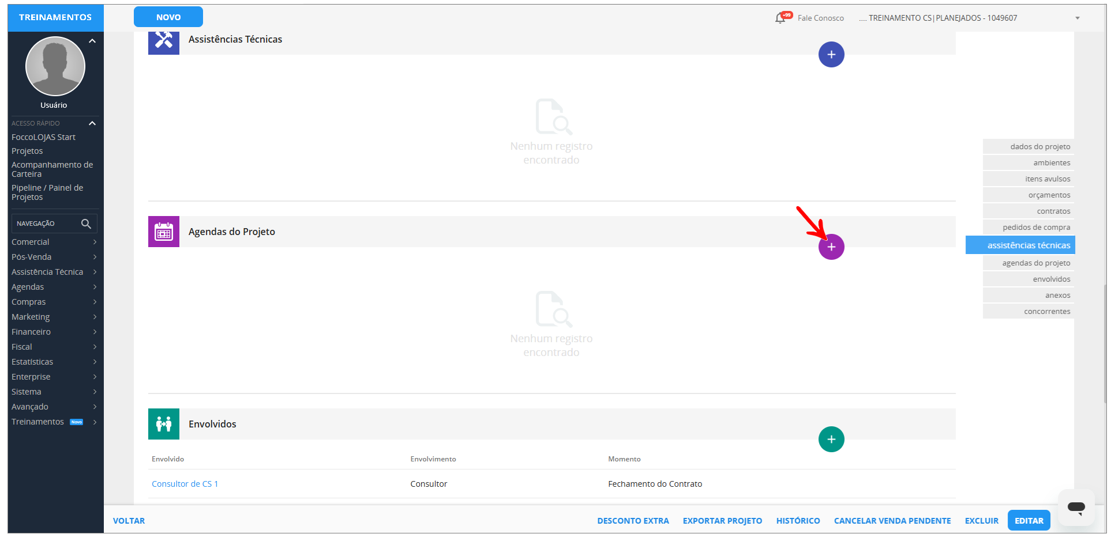Screen dimensions: 1115x549
Task: Click CANCELAR VENDA PENDENTE button
Action: [892, 521]
